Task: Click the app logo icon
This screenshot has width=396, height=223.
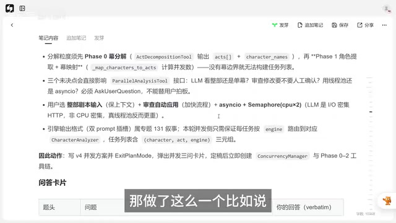Action: [10, 8]
